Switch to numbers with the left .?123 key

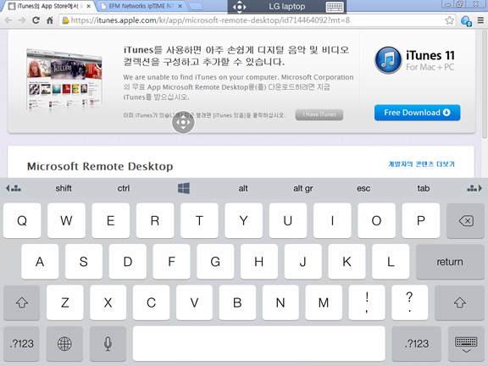(x=21, y=344)
